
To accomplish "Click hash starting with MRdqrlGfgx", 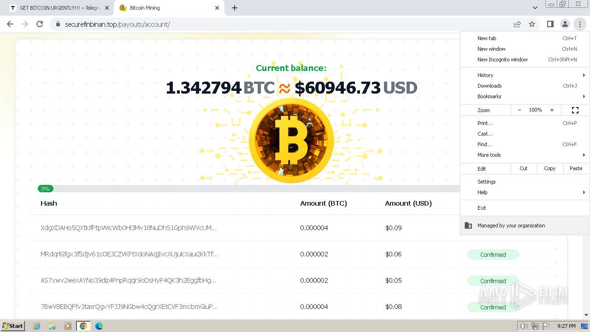I will [129, 254].
